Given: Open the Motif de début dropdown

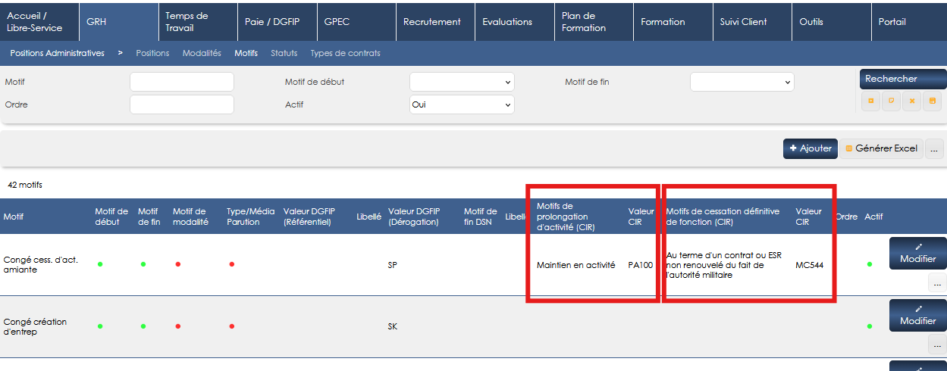Looking at the screenshot, I should pos(462,82).
